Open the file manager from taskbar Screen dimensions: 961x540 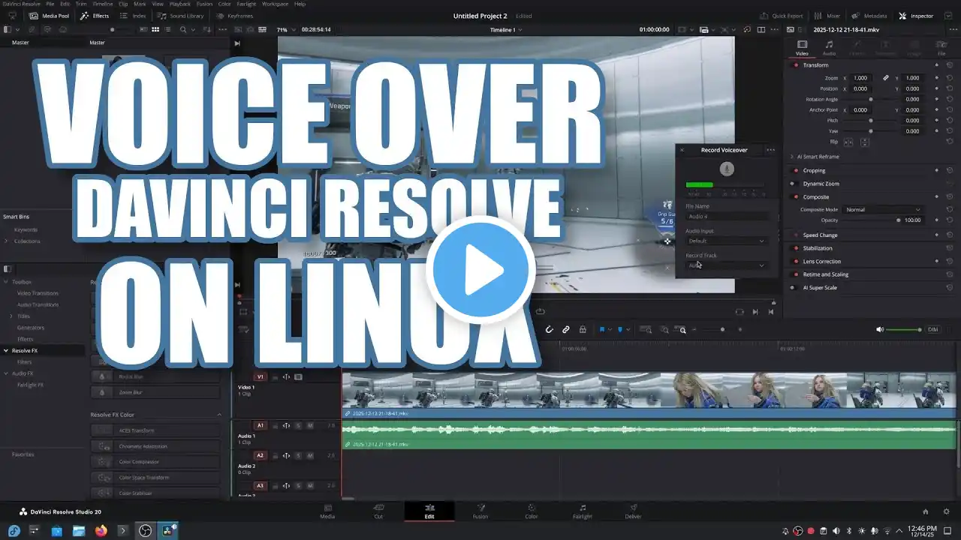pyautogui.click(x=79, y=531)
